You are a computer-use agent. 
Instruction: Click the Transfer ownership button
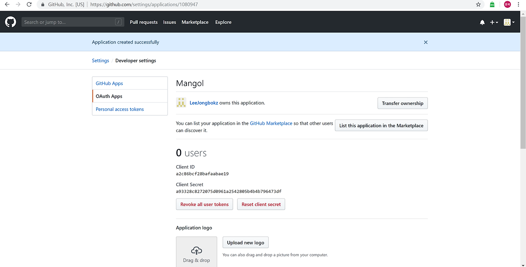click(403, 103)
